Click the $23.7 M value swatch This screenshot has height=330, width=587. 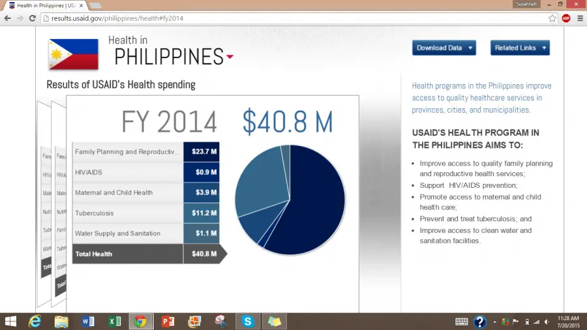coord(202,151)
